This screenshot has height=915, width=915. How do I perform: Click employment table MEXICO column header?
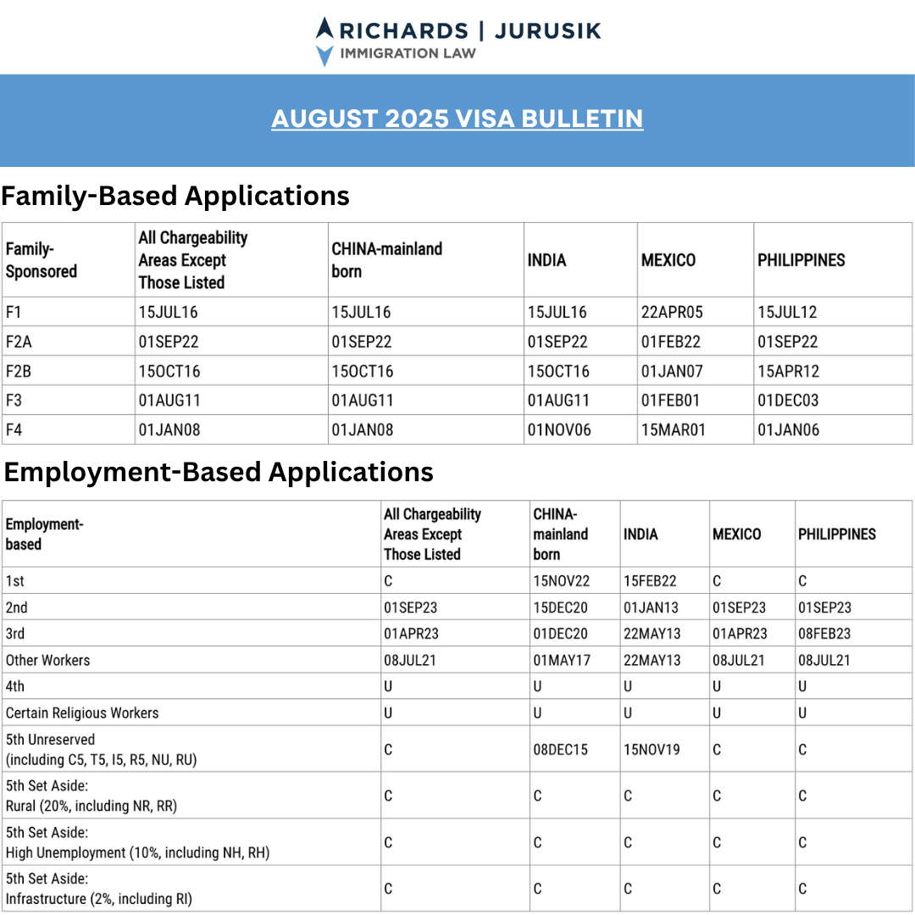(736, 534)
